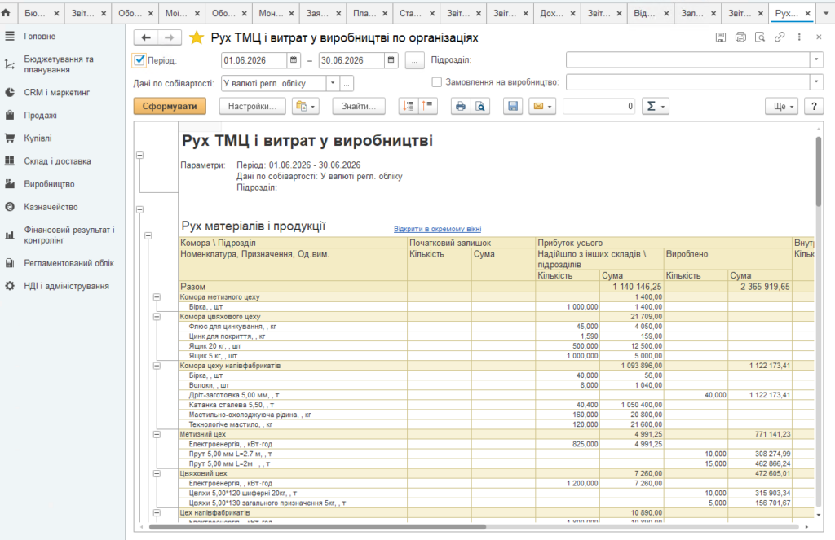Open Настройки... button
The image size is (835, 540).
tap(253, 106)
